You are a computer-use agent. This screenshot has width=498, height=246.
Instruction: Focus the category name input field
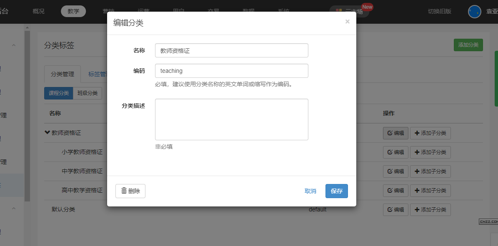pos(231,50)
